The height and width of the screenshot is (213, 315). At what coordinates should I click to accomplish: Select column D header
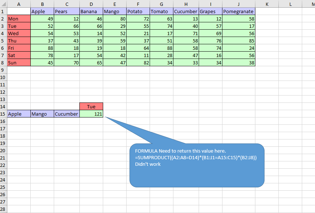[91, 4]
